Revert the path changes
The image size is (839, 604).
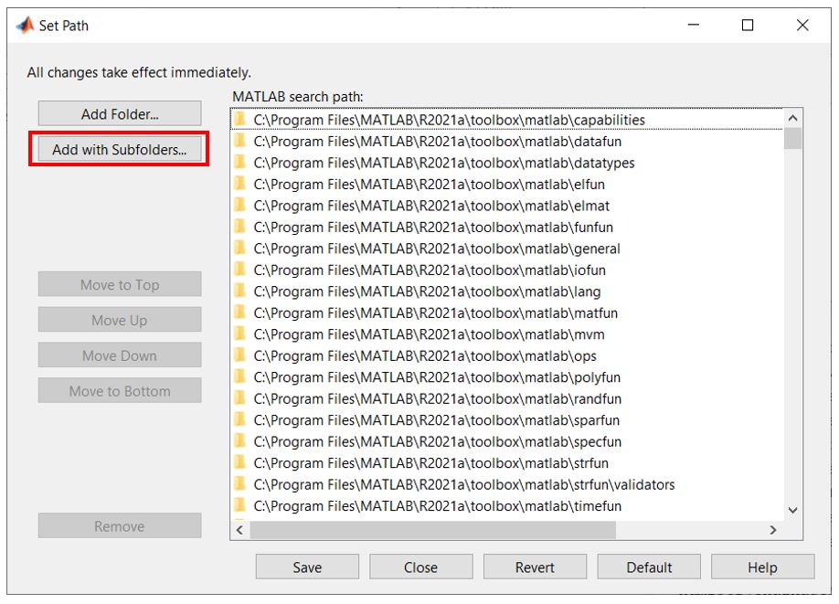click(535, 567)
